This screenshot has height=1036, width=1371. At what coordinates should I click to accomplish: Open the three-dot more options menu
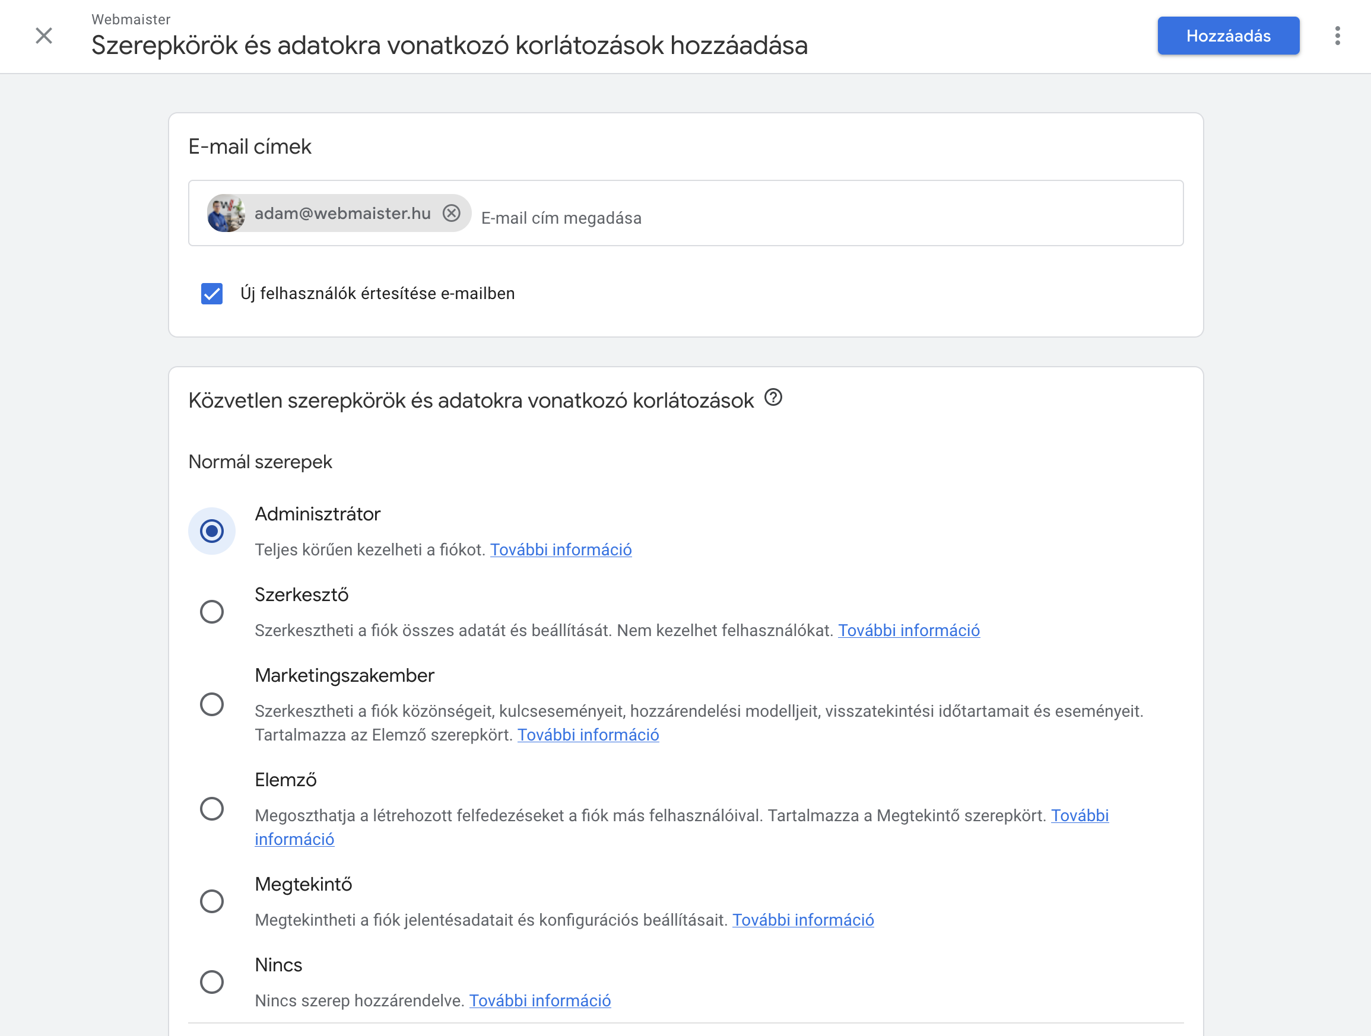(x=1337, y=36)
